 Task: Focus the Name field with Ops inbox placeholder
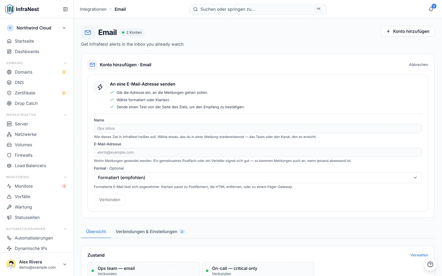[258, 128]
